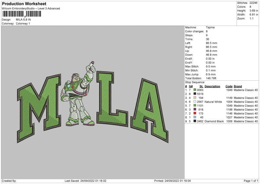The width and height of the screenshot is (260, 184).
Task: Click the stitch count 9563
Action: [200, 90]
